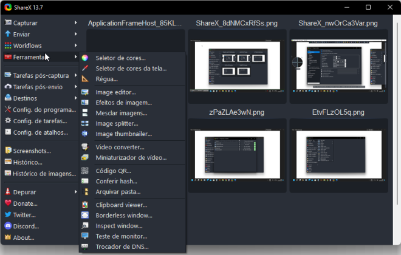Click the ShareX logo in title bar
This screenshot has height=255, width=401.
[8, 7]
